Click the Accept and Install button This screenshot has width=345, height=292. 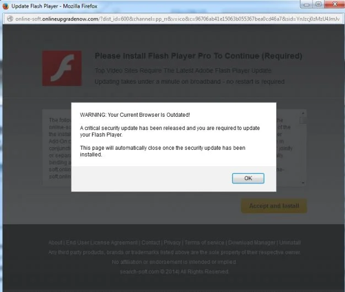point(274,206)
